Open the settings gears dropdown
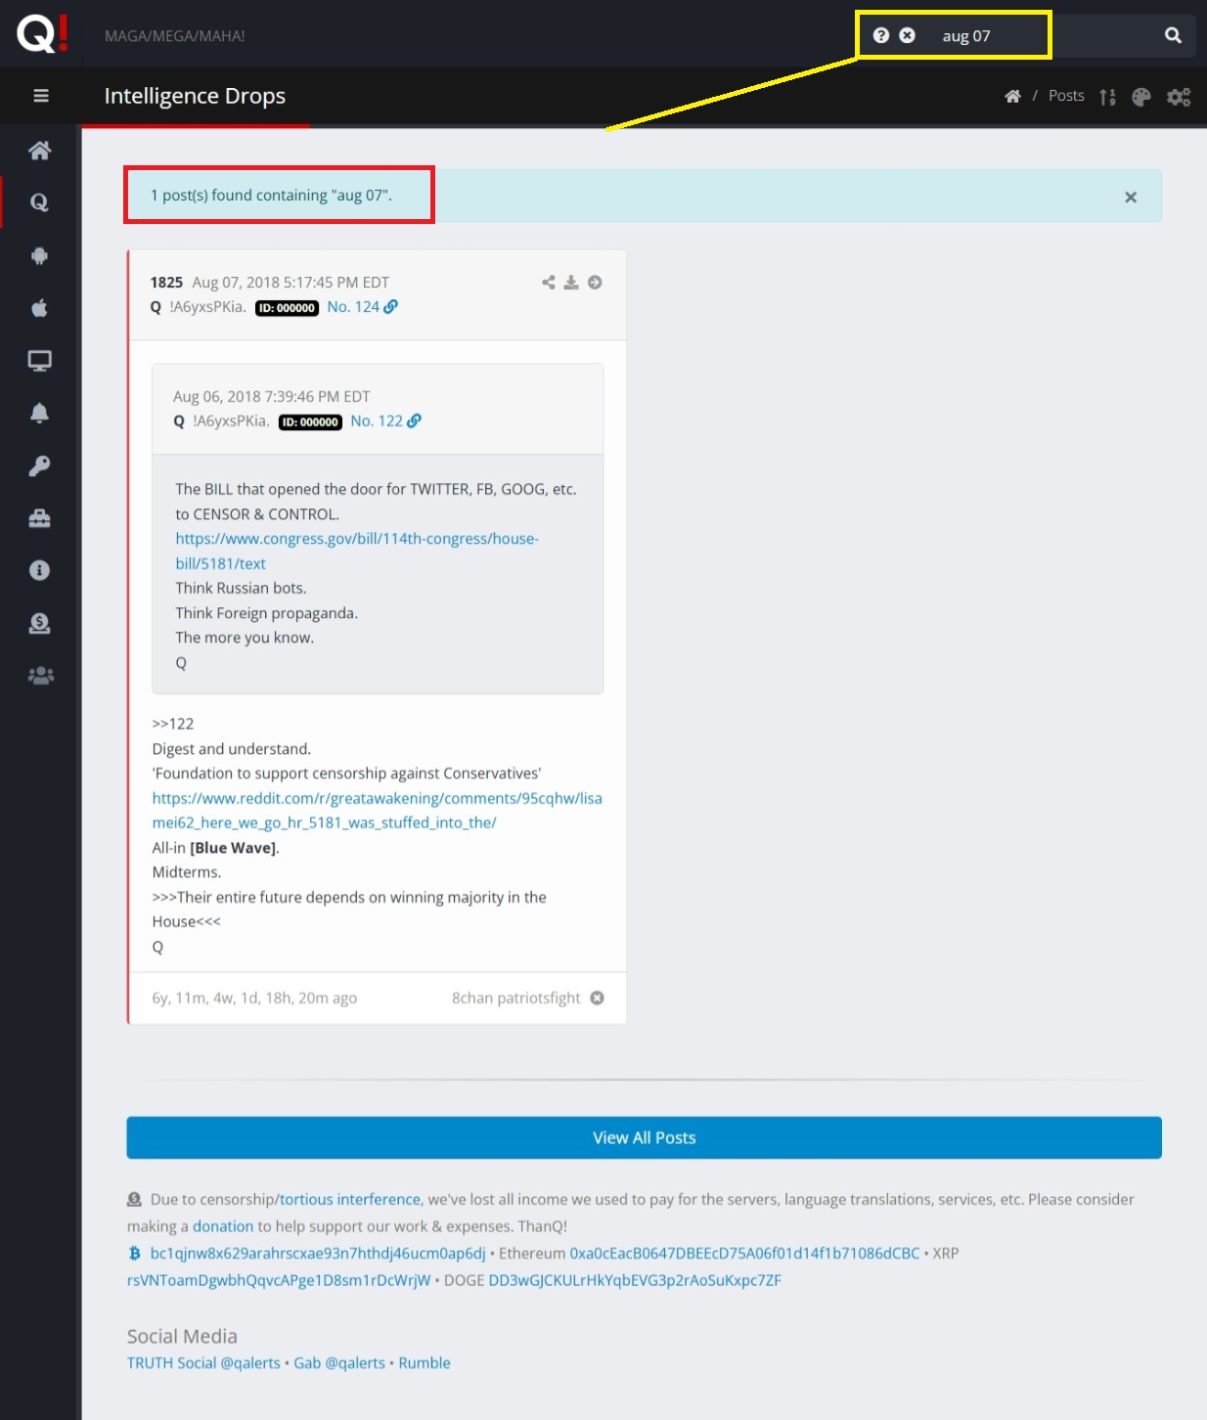Viewport: 1207px width, 1420px height. tap(1179, 97)
